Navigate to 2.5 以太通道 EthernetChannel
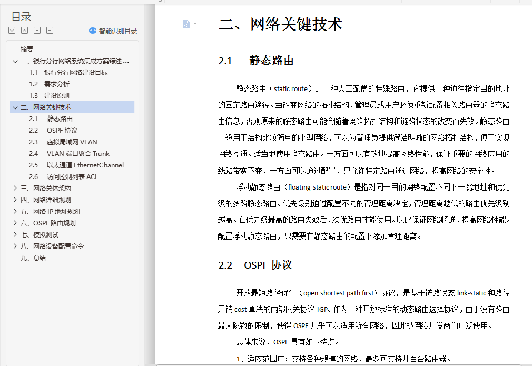 coord(76,165)
